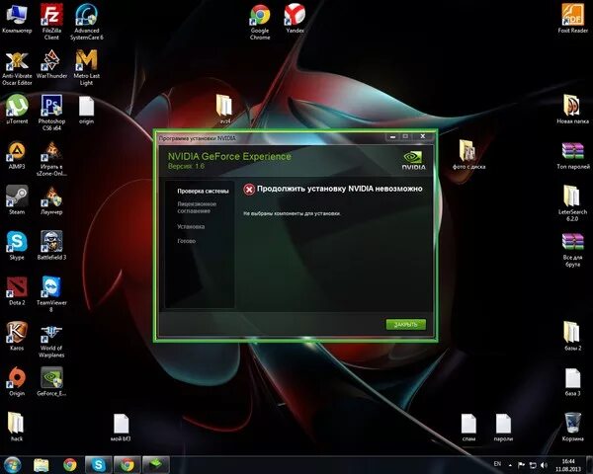Image resolution: width=593 pixels, height=474 pixels.
Task: Open Origin desktop shortcut
Action: 17,382
